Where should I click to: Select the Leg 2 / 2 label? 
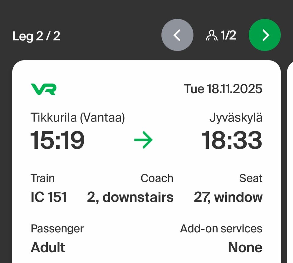point(36,36)
